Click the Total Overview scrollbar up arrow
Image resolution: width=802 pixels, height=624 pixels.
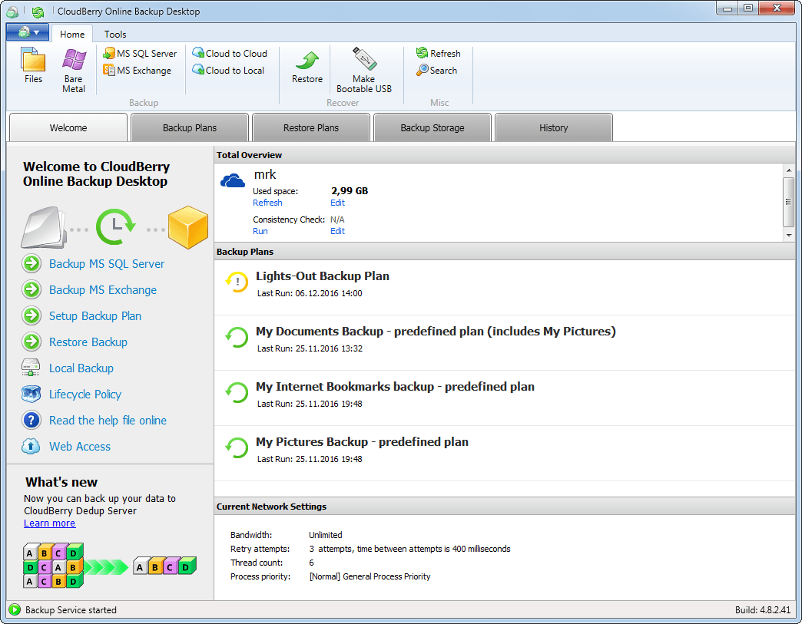pyautogui.click(x=789, y=170)
